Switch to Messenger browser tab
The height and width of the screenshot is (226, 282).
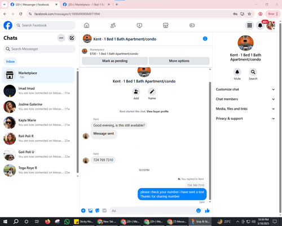34,5
